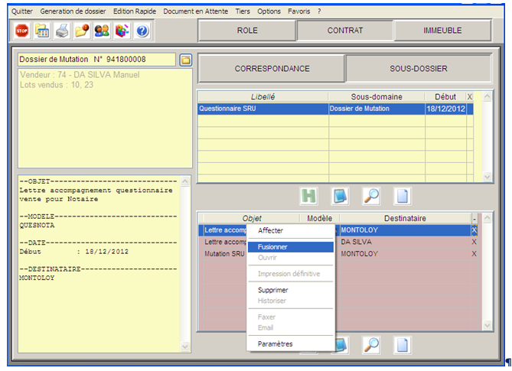Choose Fusionner in the context menu

pyautogui.click(x=272, y=247)
